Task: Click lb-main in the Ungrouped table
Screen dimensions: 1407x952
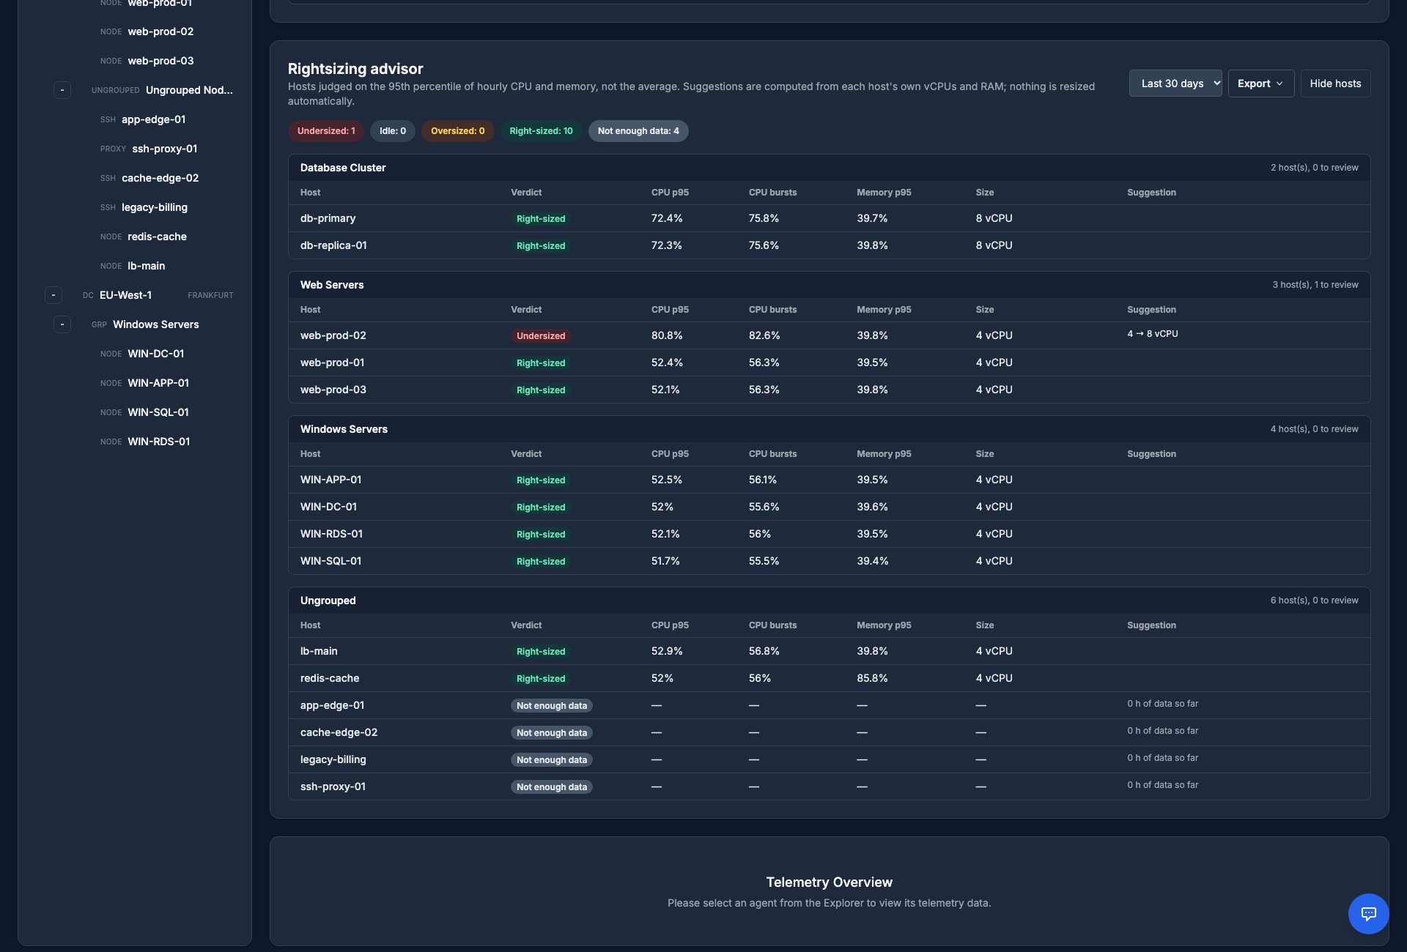Action: click(x=319, y=651)
